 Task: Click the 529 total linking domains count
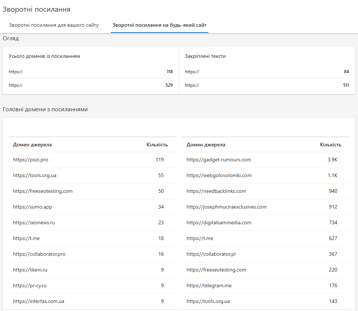(169, 85)
